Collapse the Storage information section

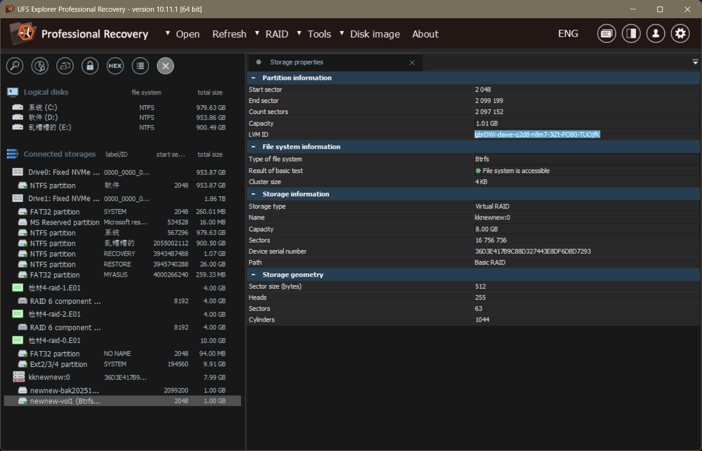tap(253, 194)
